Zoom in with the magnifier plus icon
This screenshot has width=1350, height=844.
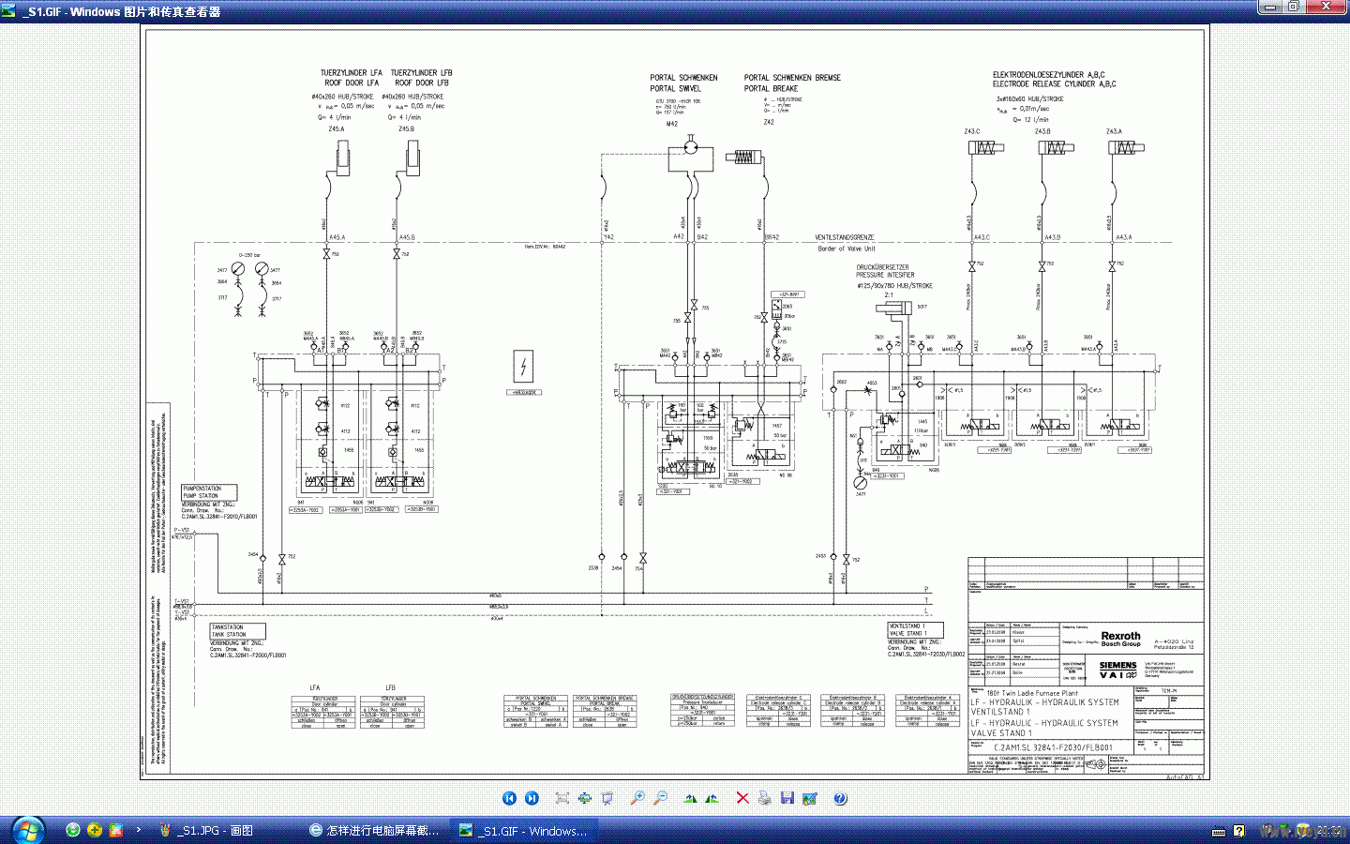click(637, 798)
